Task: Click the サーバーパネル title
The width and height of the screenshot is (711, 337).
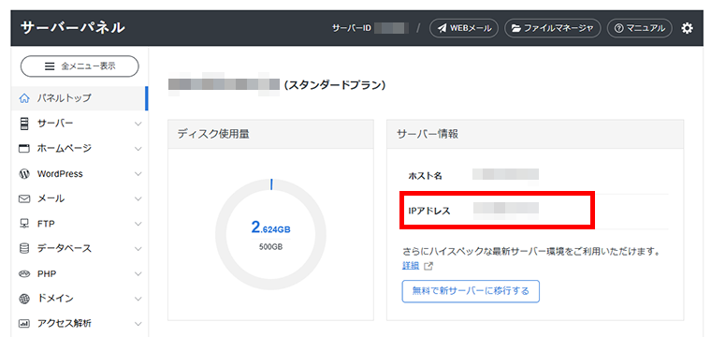Action: [73, 28]
